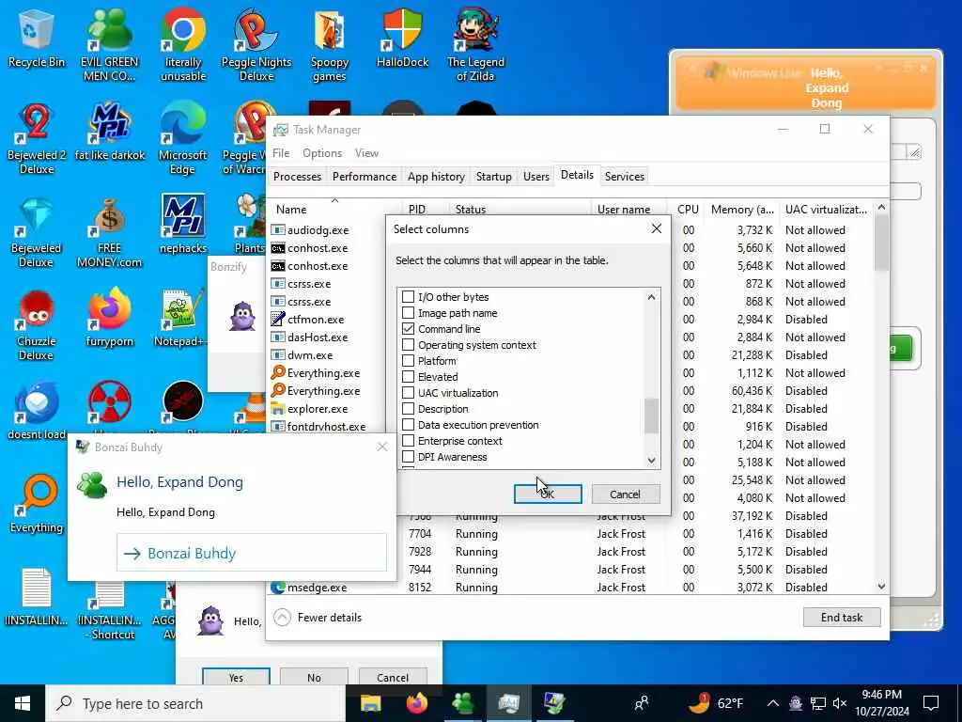The height and width of the screenshot is (722, 962).
Task: Close the Select columns dialog
Action: [x=657, y=228]
